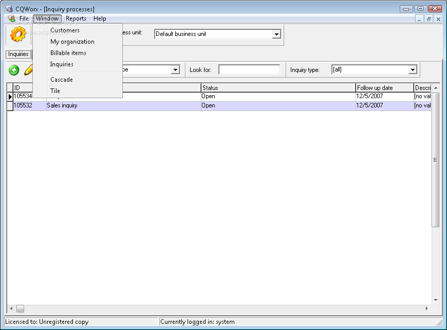Open the File menu
This screenshot has width=447, height=330.
(x=24, y=19)
